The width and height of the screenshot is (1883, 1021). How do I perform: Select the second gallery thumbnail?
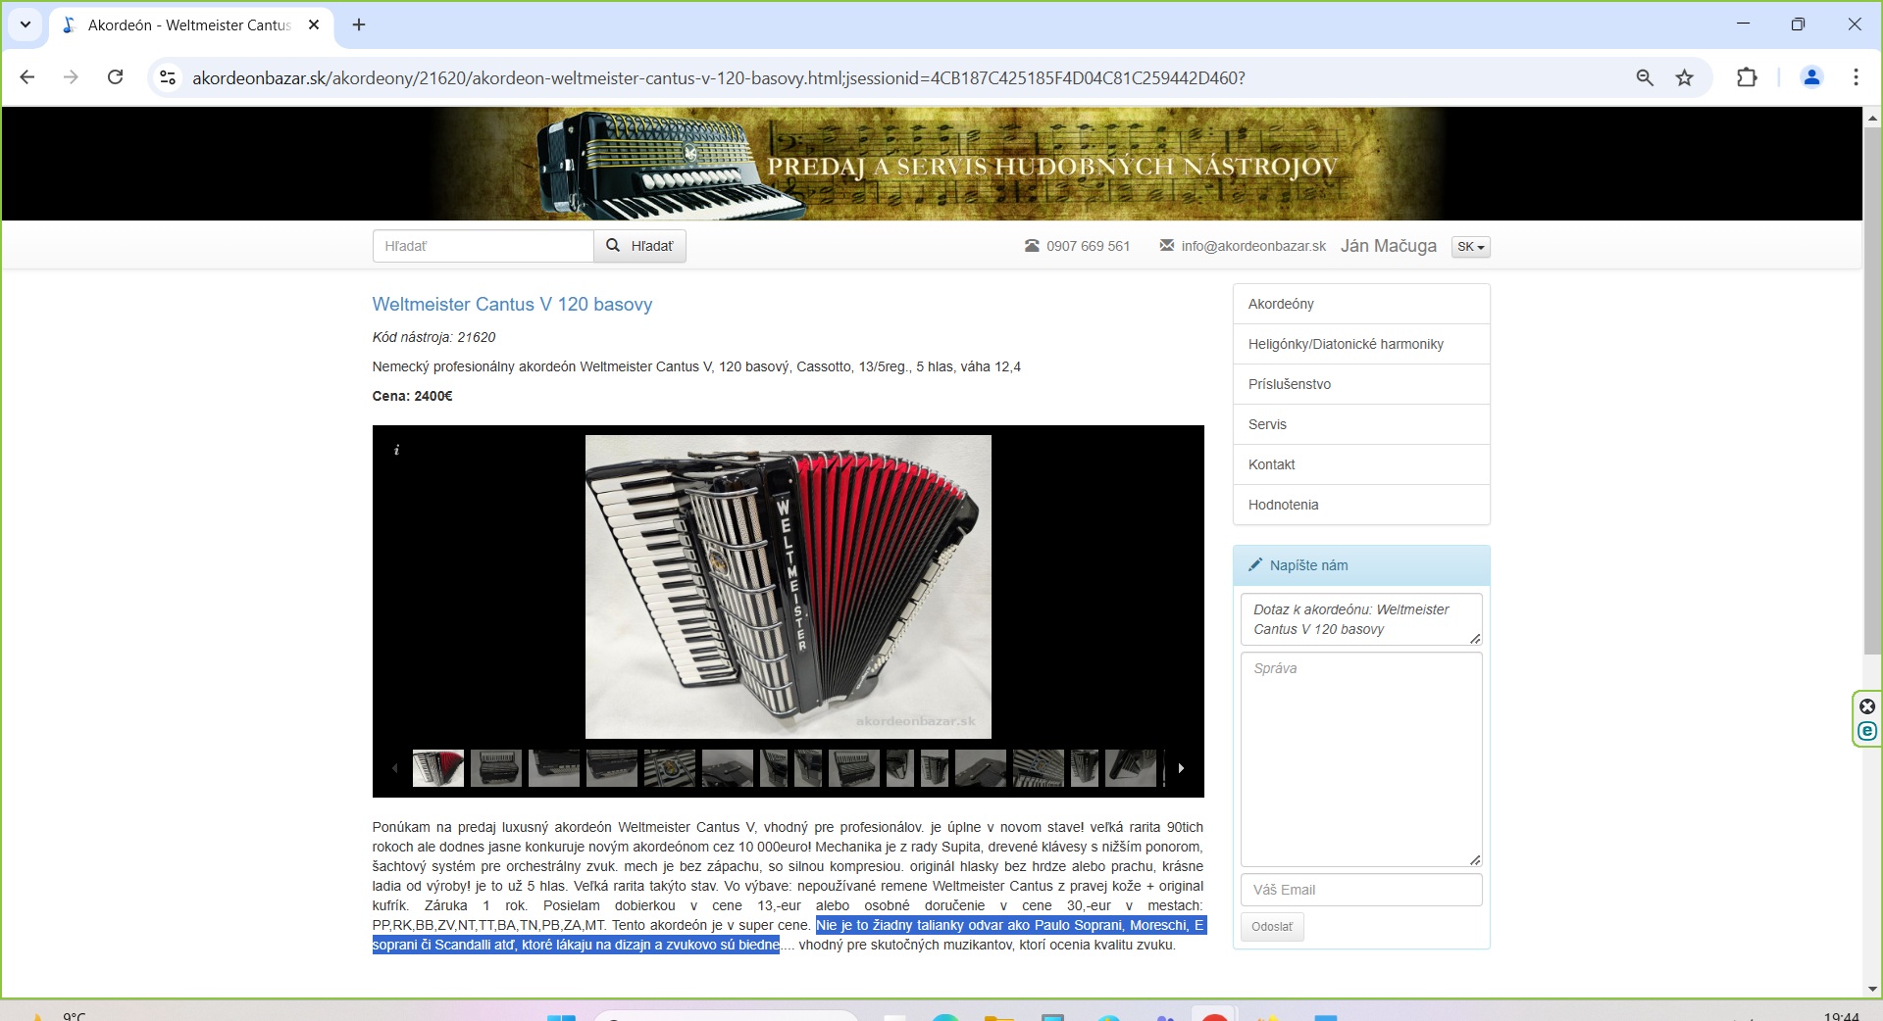pyautogui.click(x=496, y=768)
